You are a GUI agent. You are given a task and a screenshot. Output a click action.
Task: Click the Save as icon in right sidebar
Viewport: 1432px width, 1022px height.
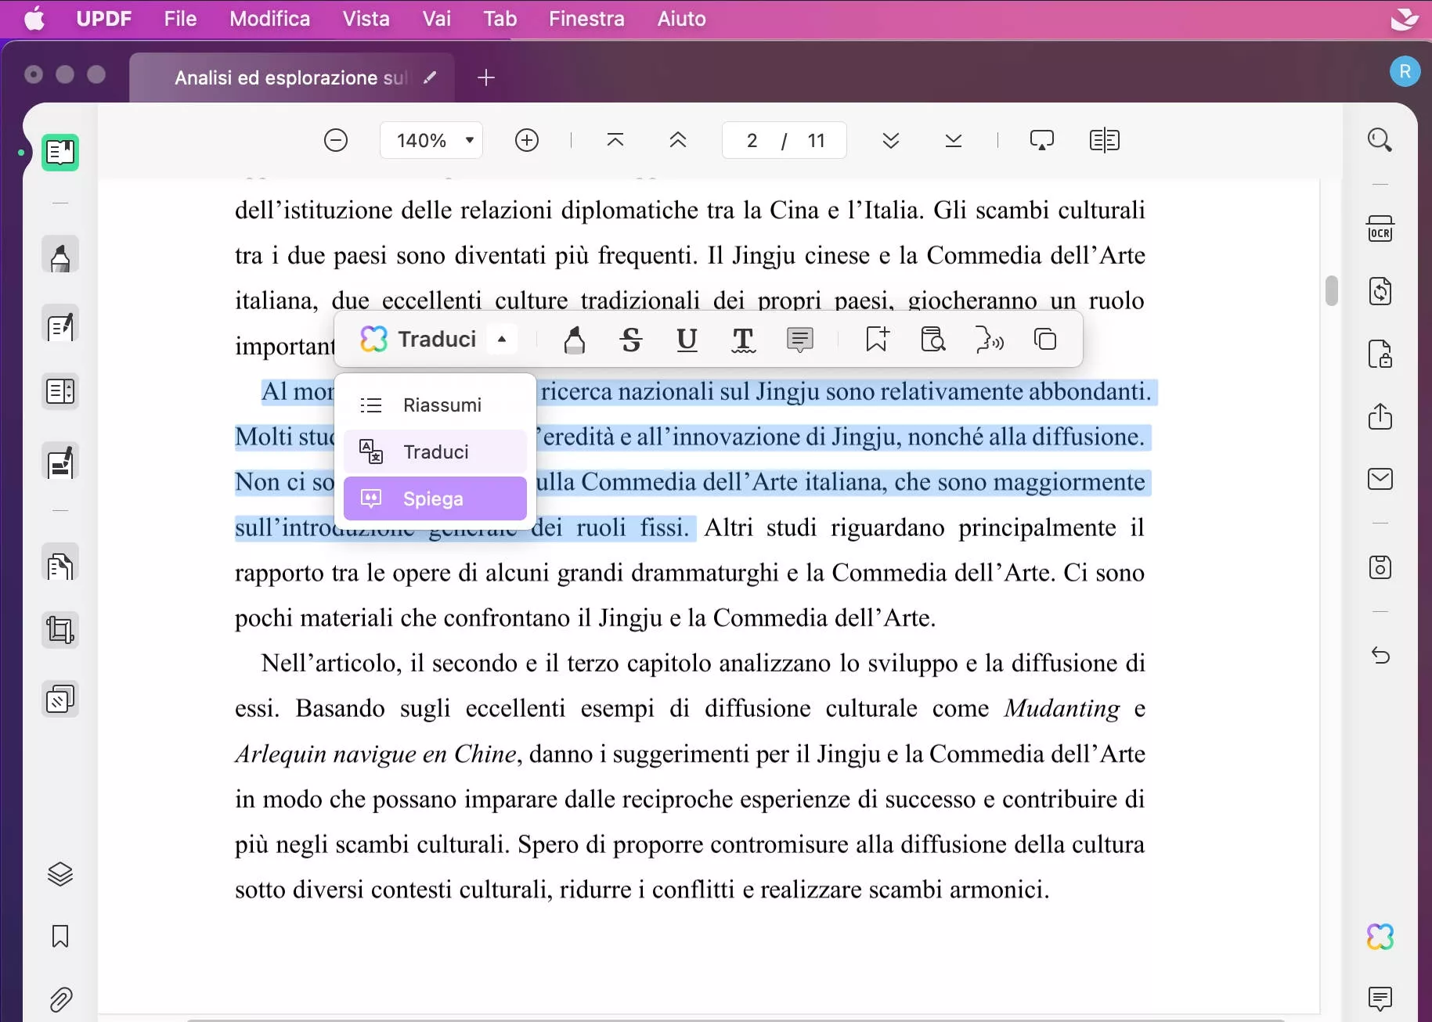(1380, 567)
